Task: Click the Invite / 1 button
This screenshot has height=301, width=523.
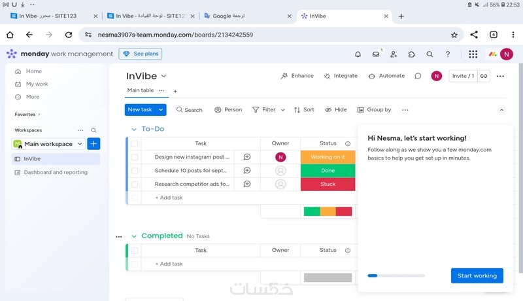Action: (x=463, y=76)
